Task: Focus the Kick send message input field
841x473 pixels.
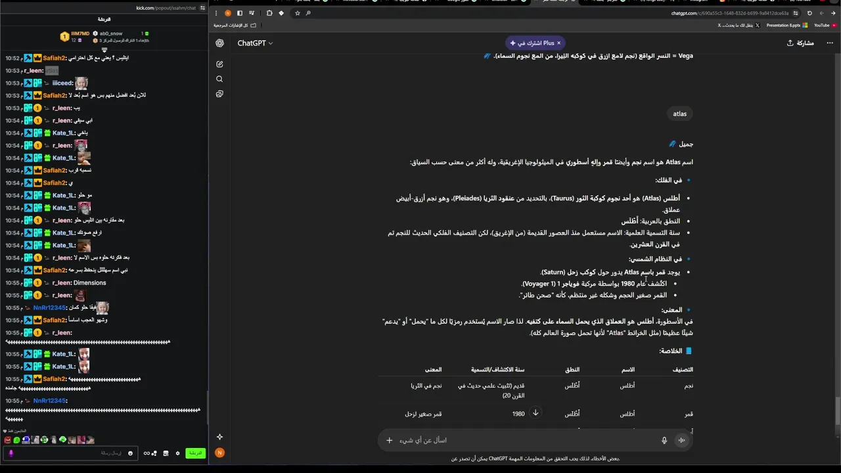Action: tap(71, 453)
